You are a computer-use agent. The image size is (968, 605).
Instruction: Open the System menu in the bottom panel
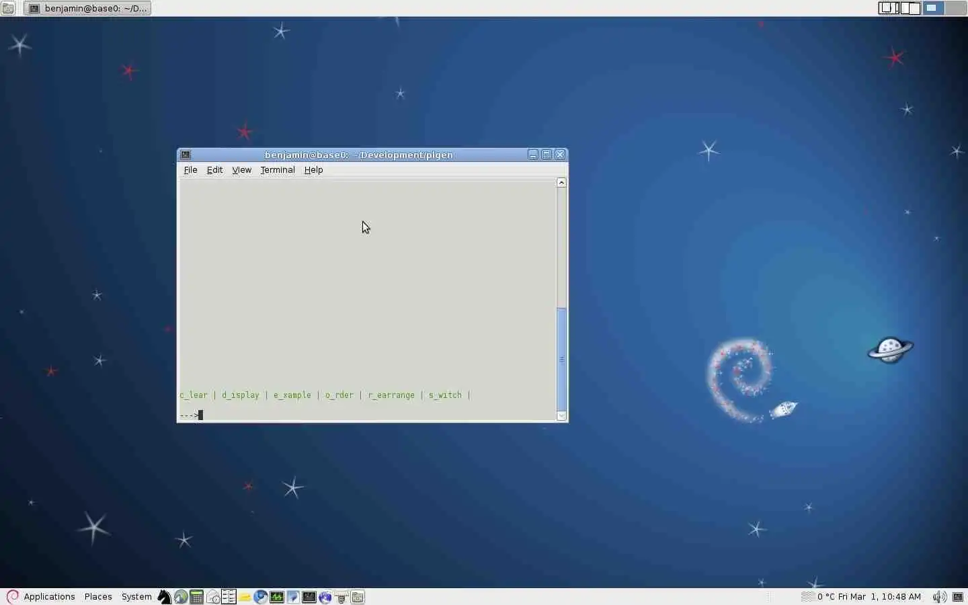[x=136, y=597]
